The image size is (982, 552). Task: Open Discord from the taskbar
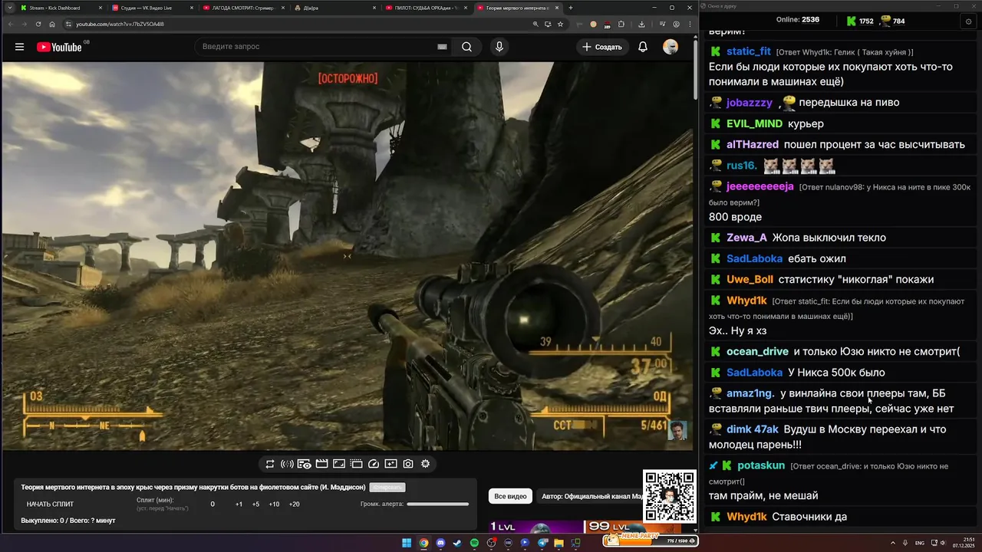[440, 543]
